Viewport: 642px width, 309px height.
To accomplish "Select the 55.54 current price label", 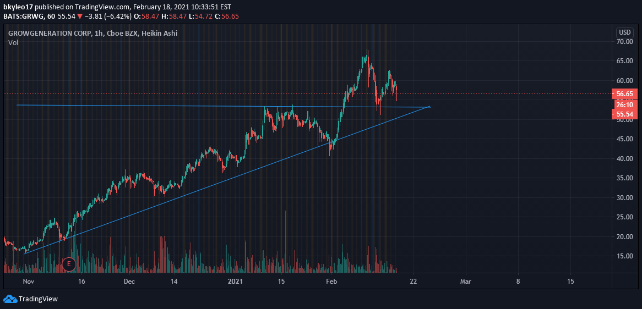I will (x=626, y=114).
